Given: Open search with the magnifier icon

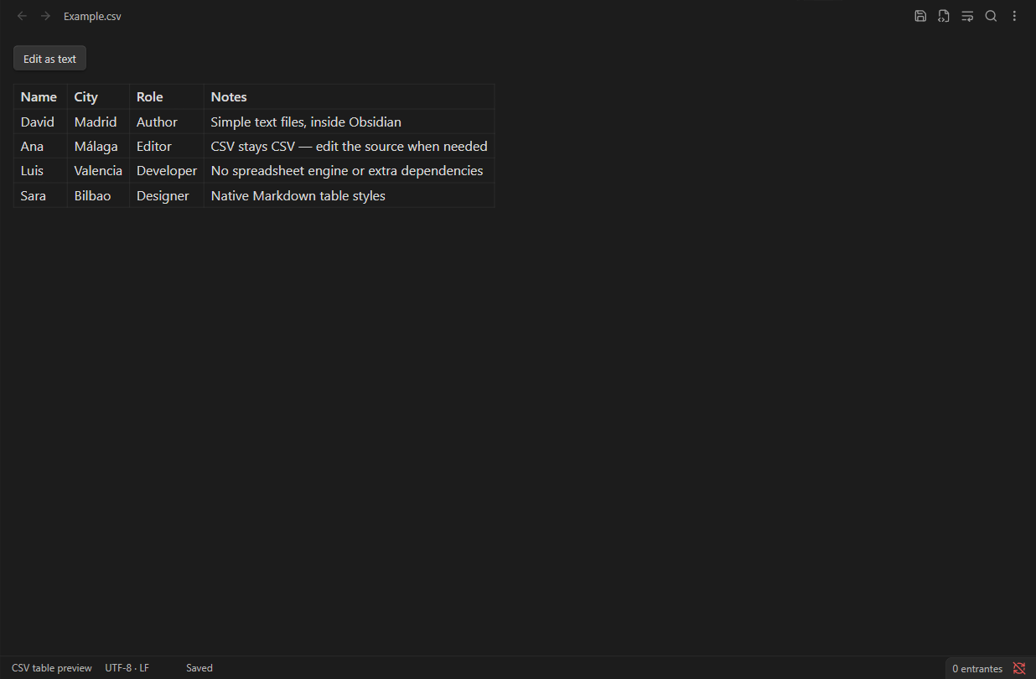Looking at the screenshot, I should point(991,16).
